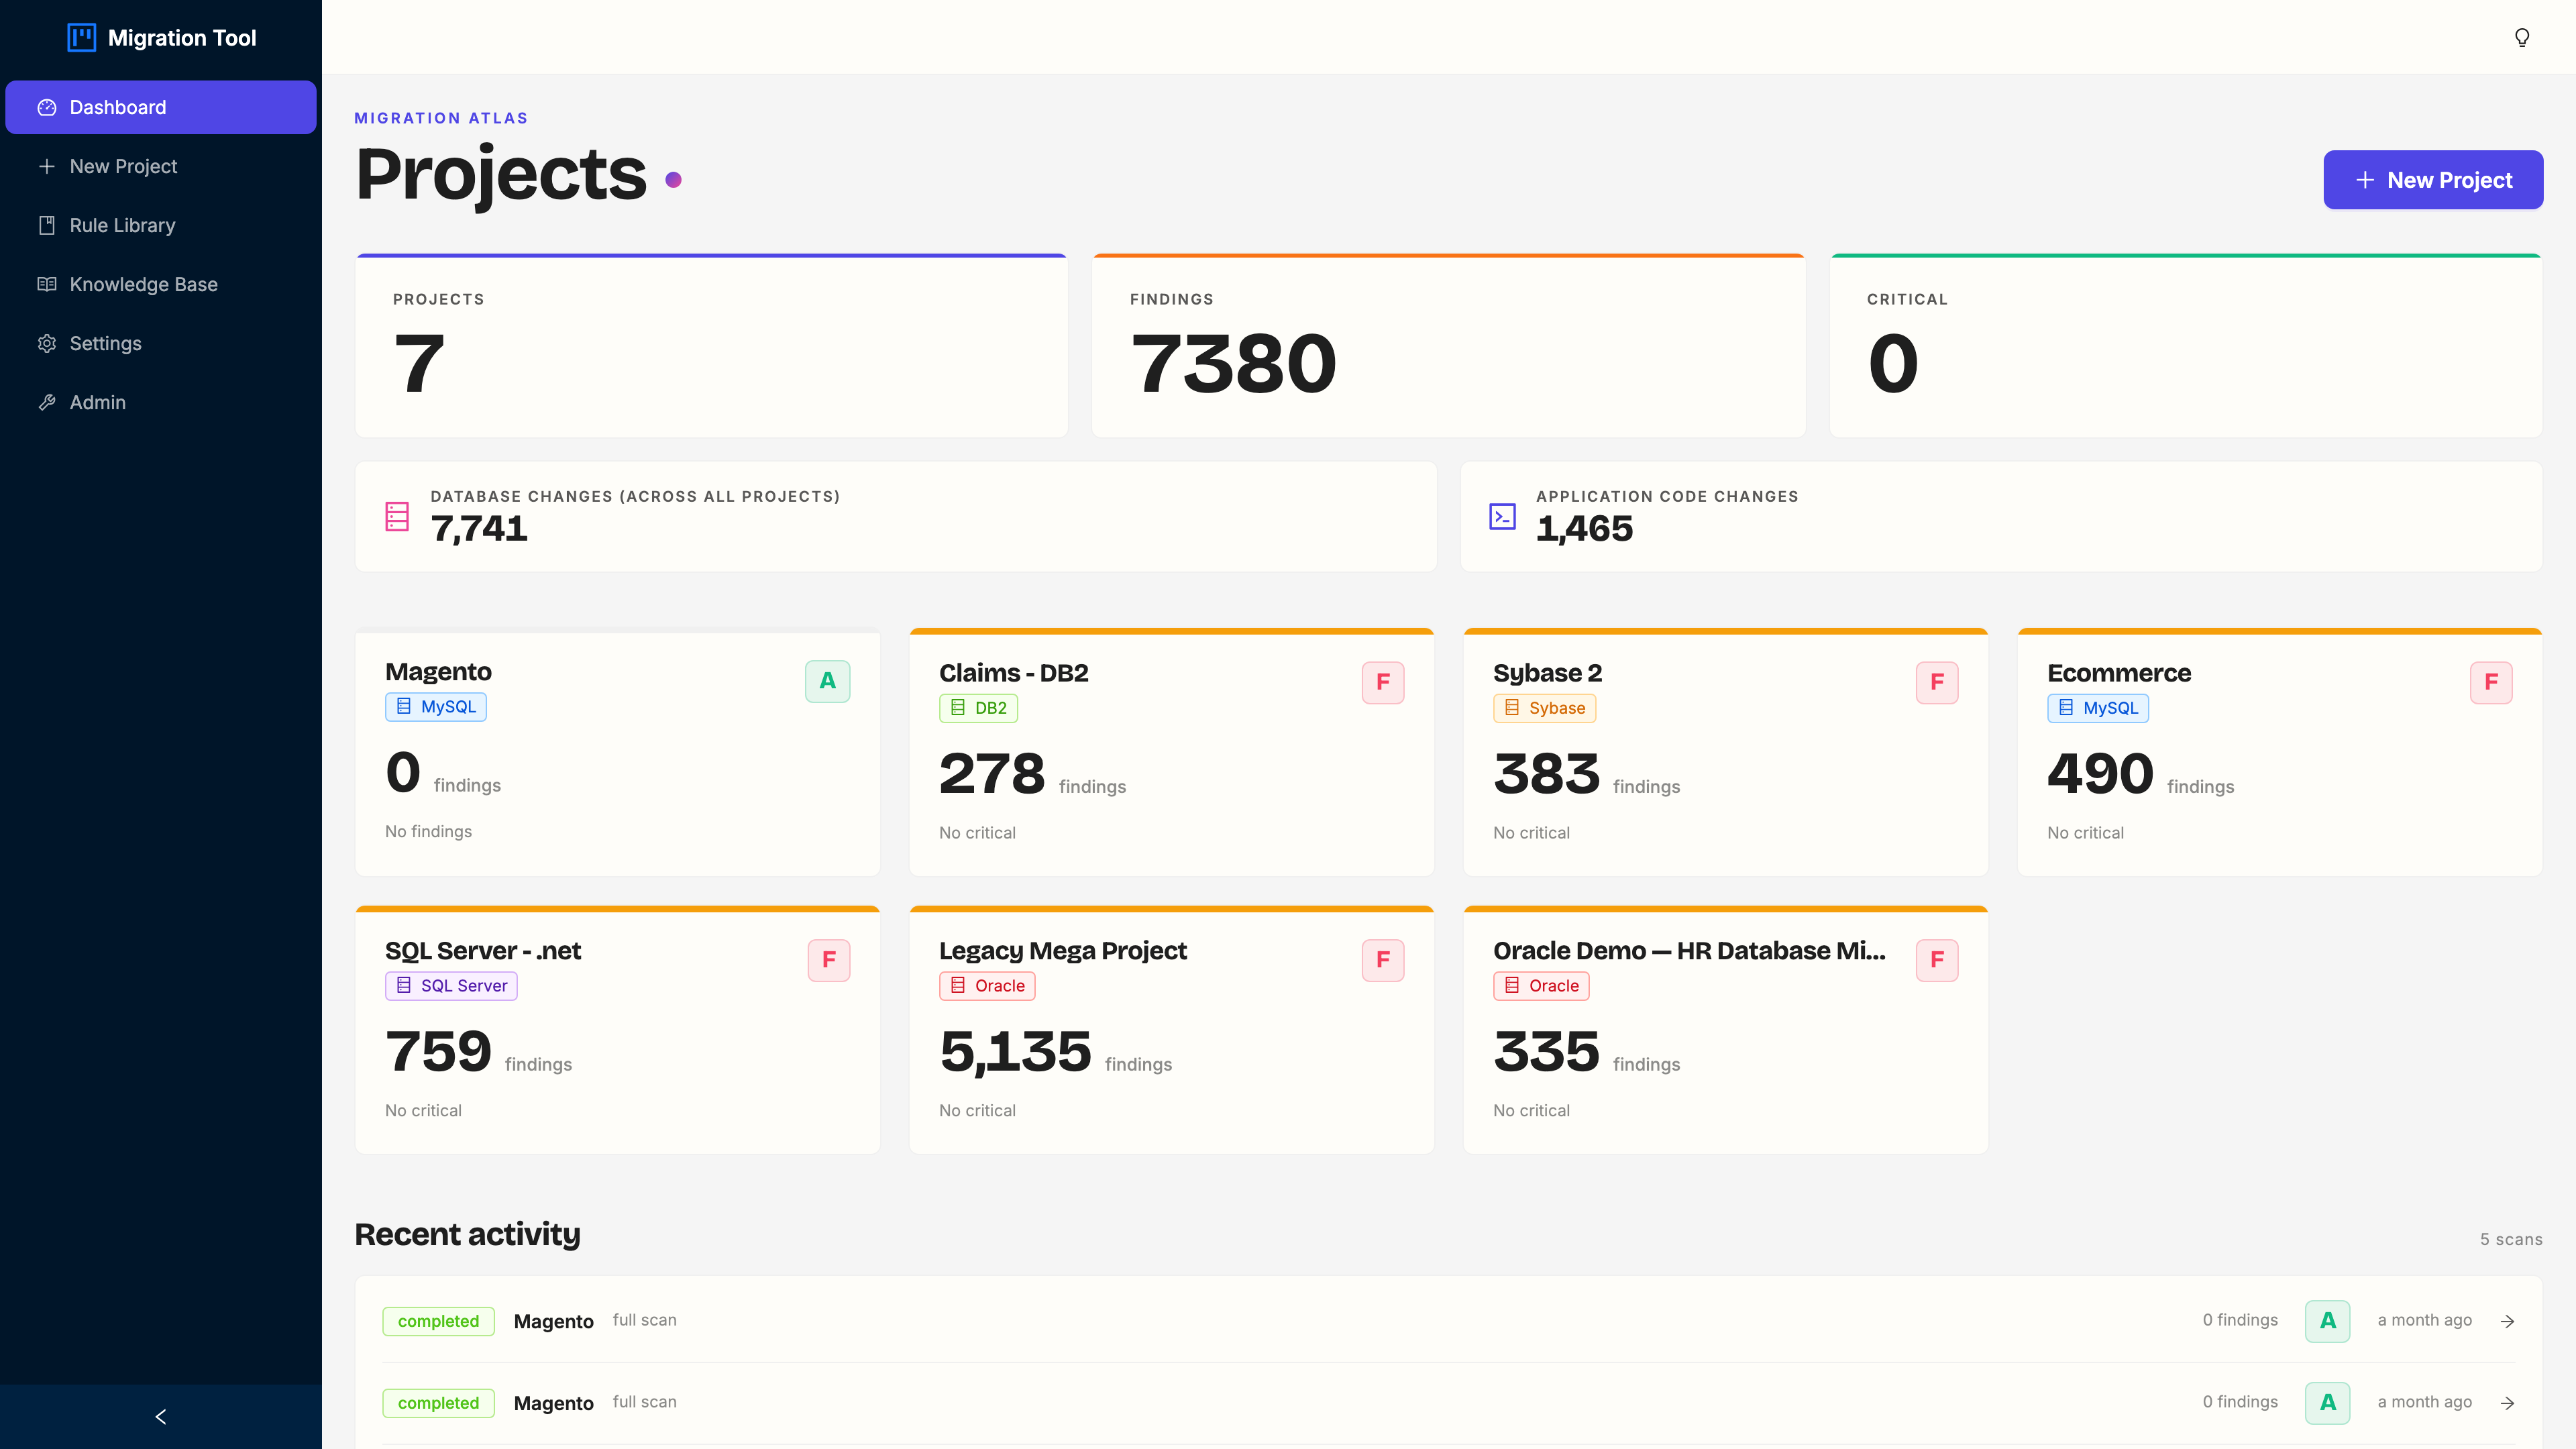Click the blue New Project button
2576x1449 pixels.
(2433, 180)
